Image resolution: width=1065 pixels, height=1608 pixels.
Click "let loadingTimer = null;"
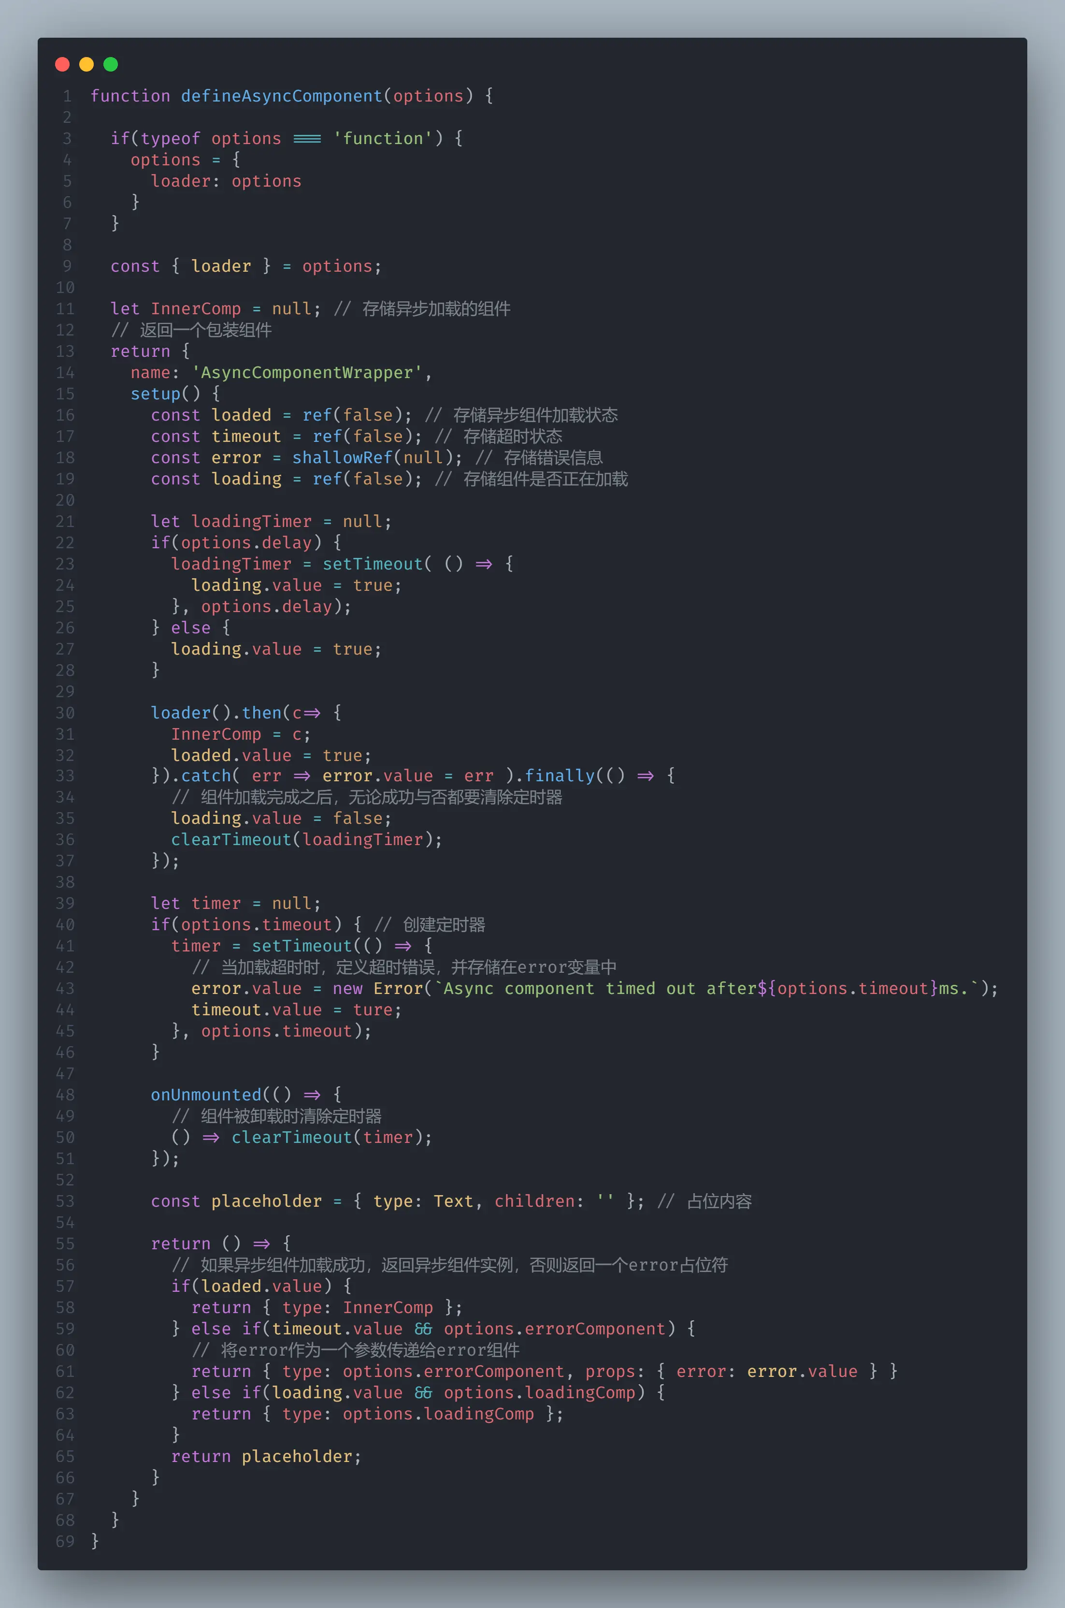pyautogui.click(x=271, y=521)
